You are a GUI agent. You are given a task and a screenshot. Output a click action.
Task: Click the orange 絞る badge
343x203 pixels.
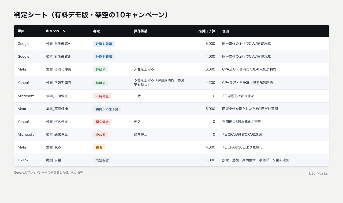pos(99,147)
